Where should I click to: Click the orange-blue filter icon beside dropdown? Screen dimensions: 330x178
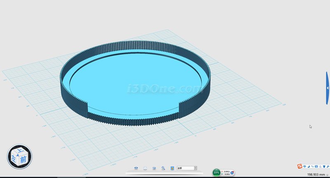pyautogui.click(x=172, y=168)
